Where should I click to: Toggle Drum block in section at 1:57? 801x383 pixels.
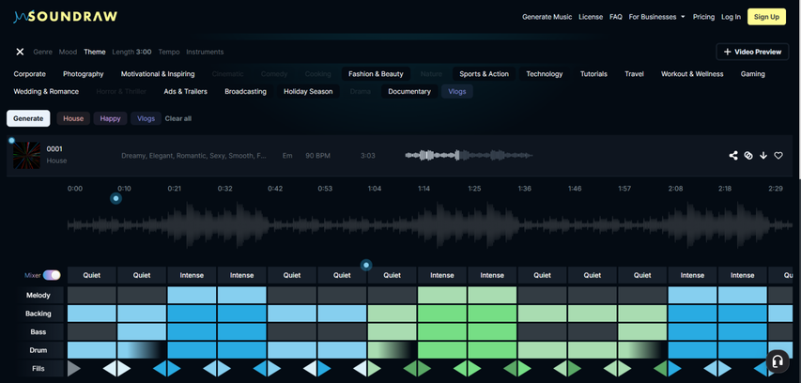pos(642,350)
